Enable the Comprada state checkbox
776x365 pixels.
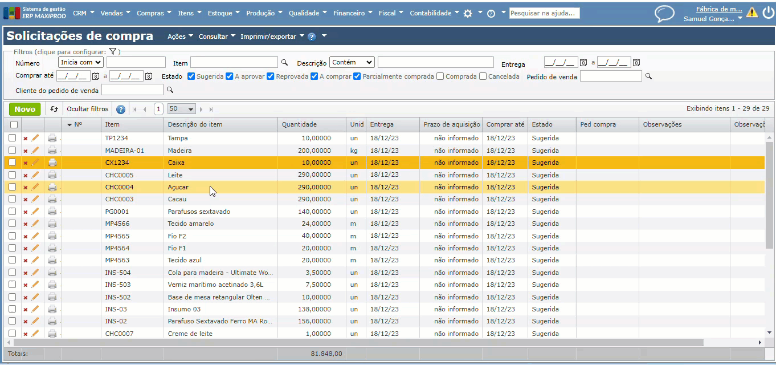440,76
